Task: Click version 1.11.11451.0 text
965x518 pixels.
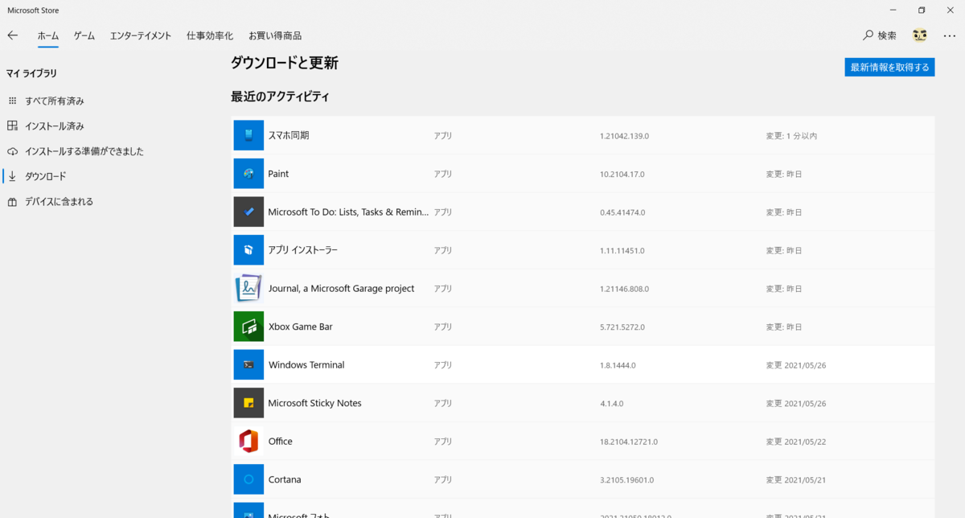Action: (622, 250)
